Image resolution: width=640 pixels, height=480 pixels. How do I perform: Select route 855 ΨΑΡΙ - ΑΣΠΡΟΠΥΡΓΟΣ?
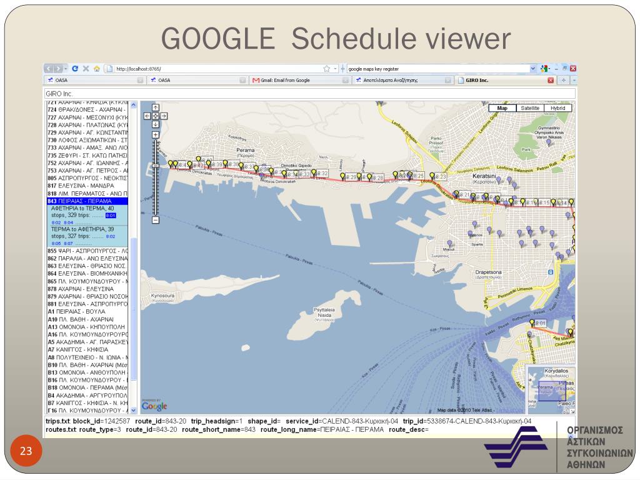click(x=87, y=251)
